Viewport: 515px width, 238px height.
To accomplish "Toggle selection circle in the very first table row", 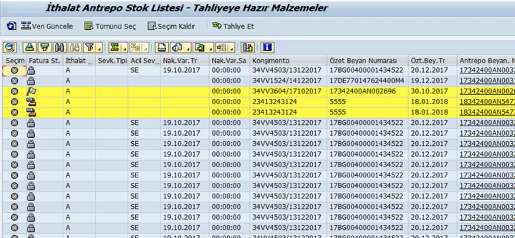I will (x=14, y=70).
